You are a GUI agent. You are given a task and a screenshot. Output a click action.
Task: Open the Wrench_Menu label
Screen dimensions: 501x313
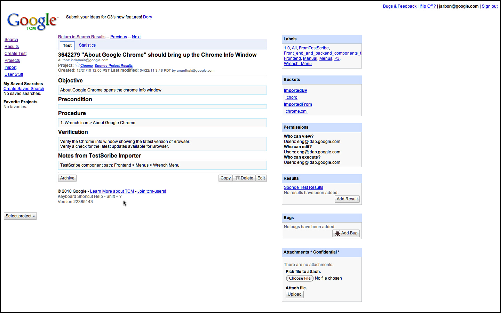point(298,64)
